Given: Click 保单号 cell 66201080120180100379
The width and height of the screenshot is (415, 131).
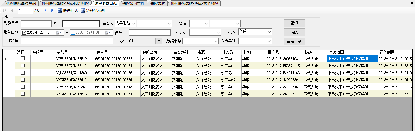Looking at the screenshot, I should point(118,80).
